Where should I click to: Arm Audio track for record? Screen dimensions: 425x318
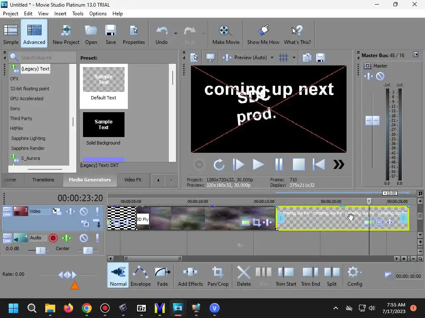click(x=53, y=238)
